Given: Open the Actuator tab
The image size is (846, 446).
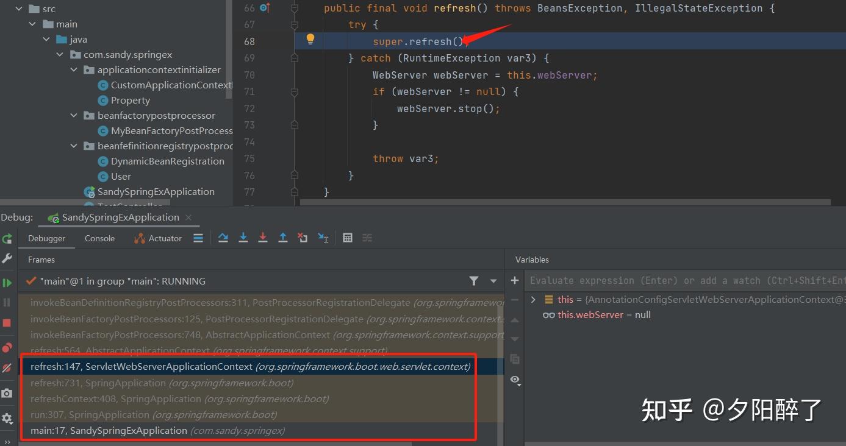Looking at the screenshot, I should click(x=163, y=238).
